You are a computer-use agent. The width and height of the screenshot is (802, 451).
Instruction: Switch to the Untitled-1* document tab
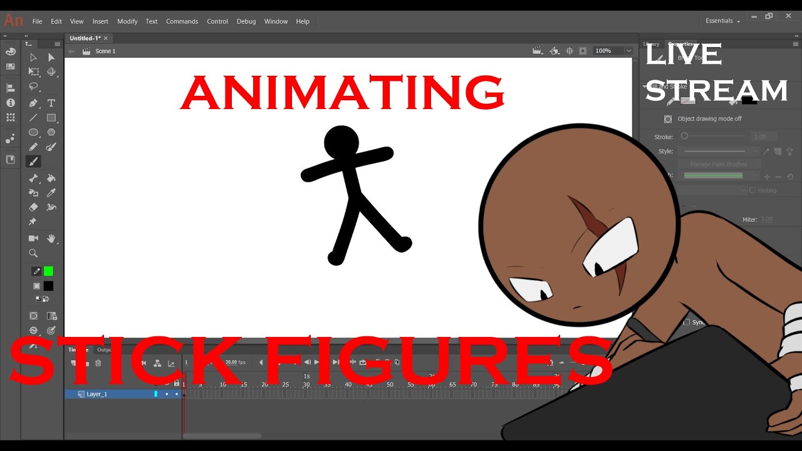click(85, 38)
